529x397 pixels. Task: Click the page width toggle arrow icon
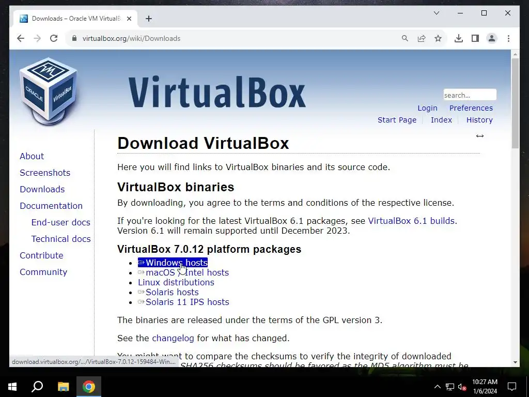[480, 136]
